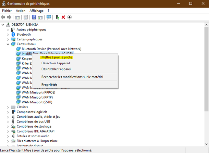Image resolution: width=209 pixels, height=153 pixels.
Task: Click the Forward arrow toolbar icon
Action: [9, 17]
